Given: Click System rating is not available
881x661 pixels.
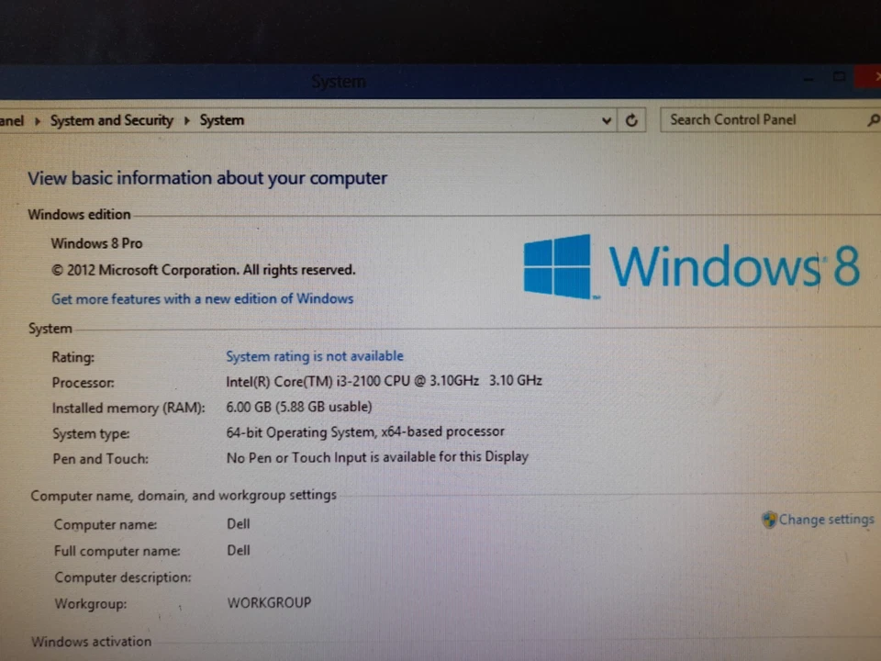Looking at the screenshot, I should point(315,356).
